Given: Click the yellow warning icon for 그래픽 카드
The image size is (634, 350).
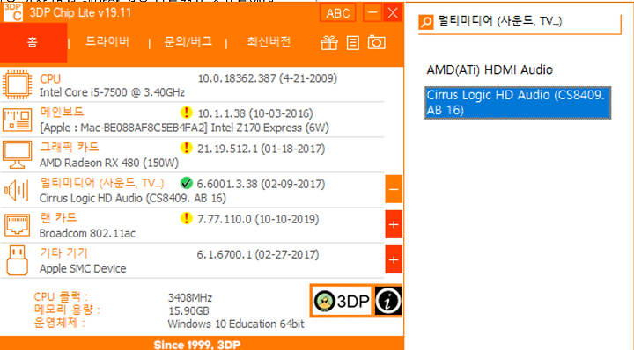Looking at the screenshot, I should 186,148.
